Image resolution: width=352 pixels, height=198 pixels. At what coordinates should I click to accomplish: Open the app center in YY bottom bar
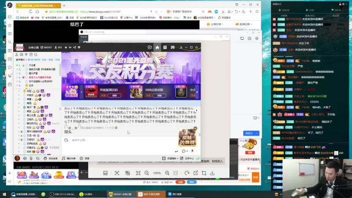pyautogui.click(x=187, y=158)
